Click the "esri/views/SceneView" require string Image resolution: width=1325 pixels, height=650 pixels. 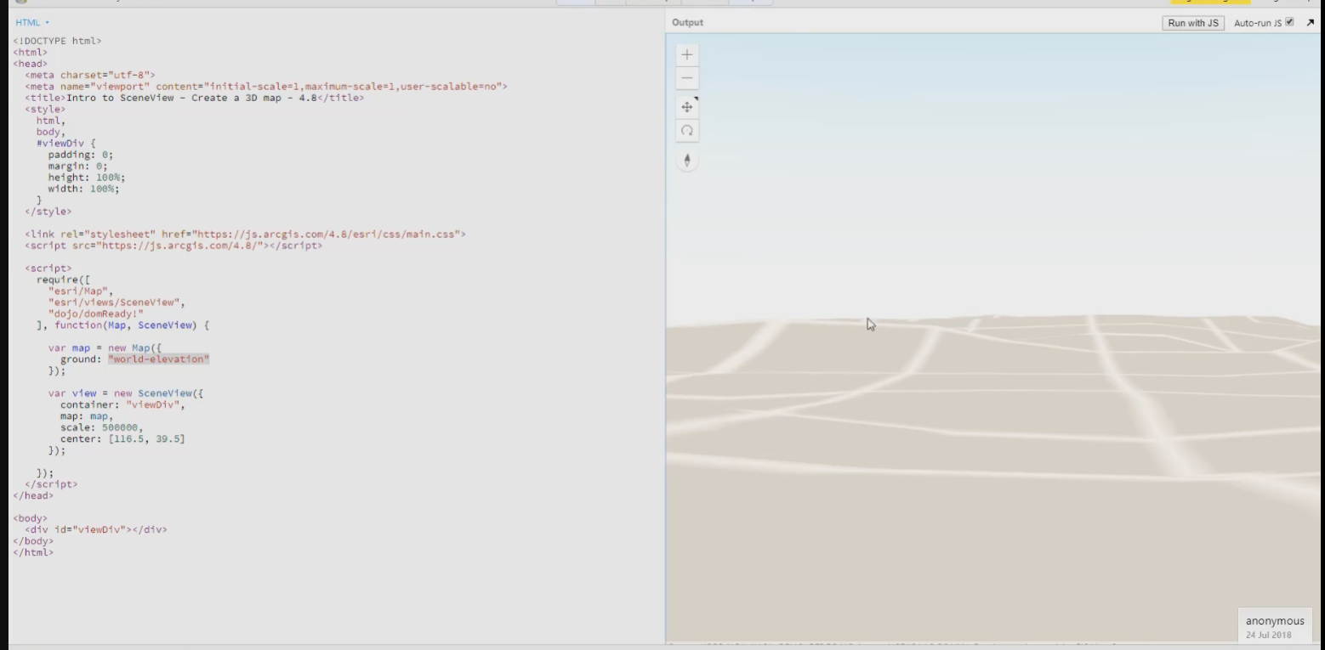click(x=116, y=302)
